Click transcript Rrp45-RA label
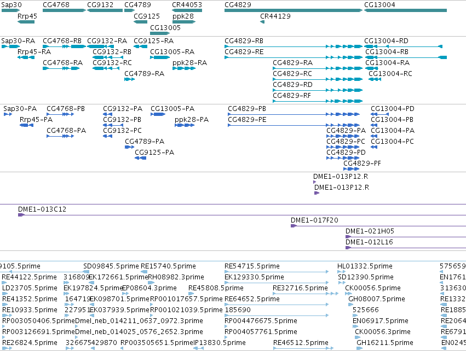 click(34, 51)
